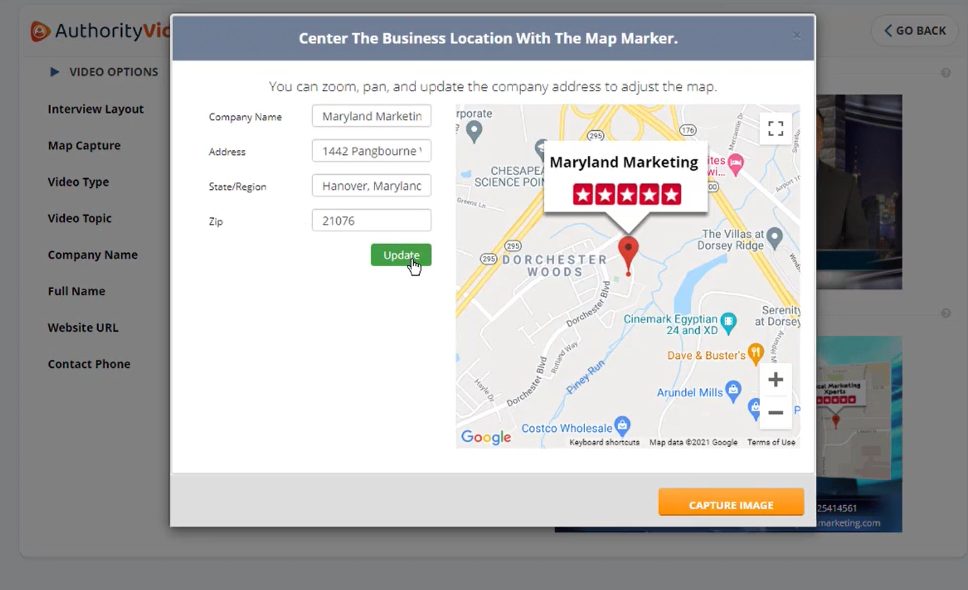Zoom in with the map plus button
Image resolution: width=968 pixels, height=590 pixels.
tap(776, 380)
